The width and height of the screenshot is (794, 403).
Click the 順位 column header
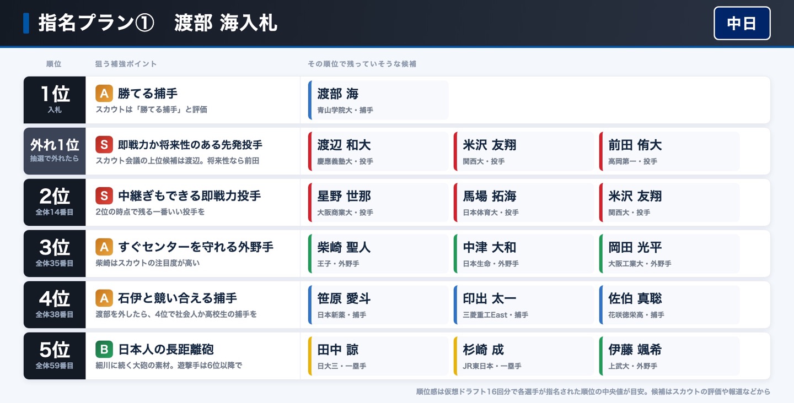pyautogui.click(x=54, y=64)
